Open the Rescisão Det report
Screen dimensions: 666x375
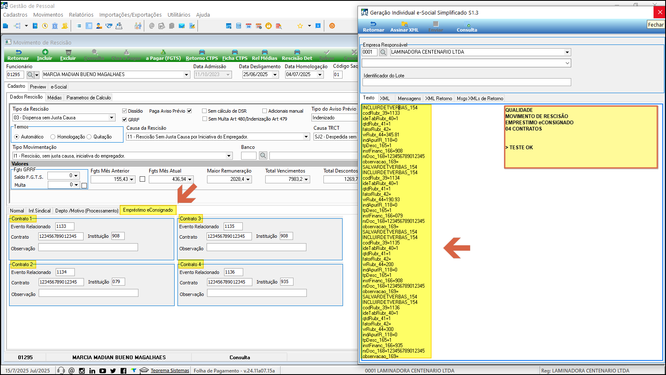(297, 55)
